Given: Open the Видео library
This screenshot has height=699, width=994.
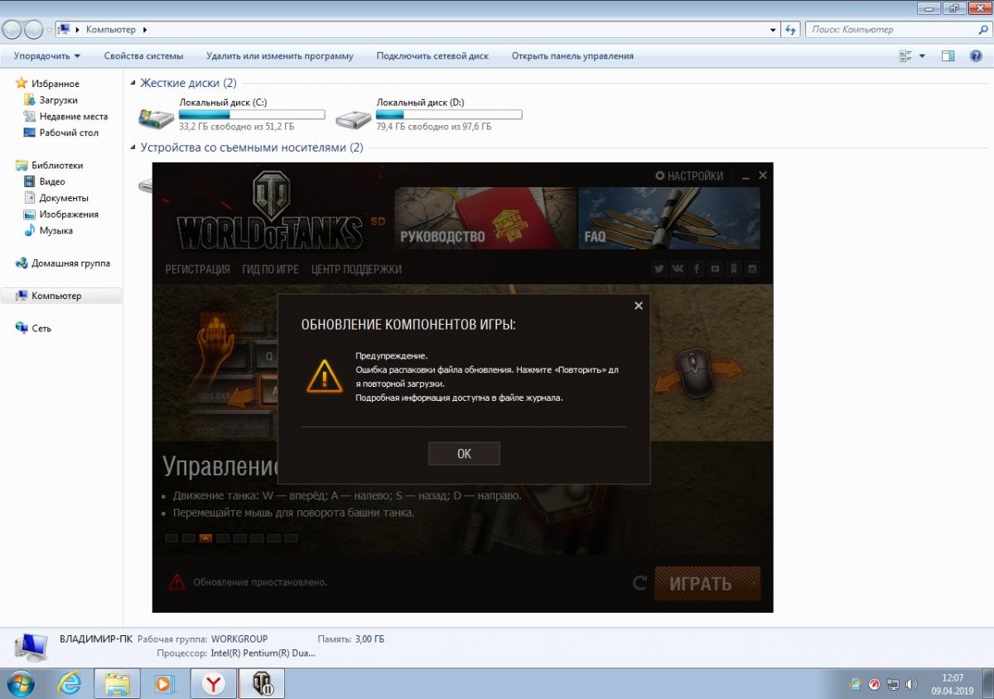Looking at the screenshot, I should [x=52, y=181].
